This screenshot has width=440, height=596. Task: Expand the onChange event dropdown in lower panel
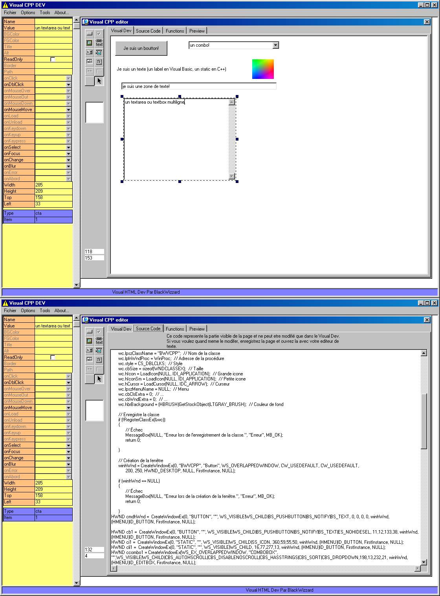[x=69, y=458]
